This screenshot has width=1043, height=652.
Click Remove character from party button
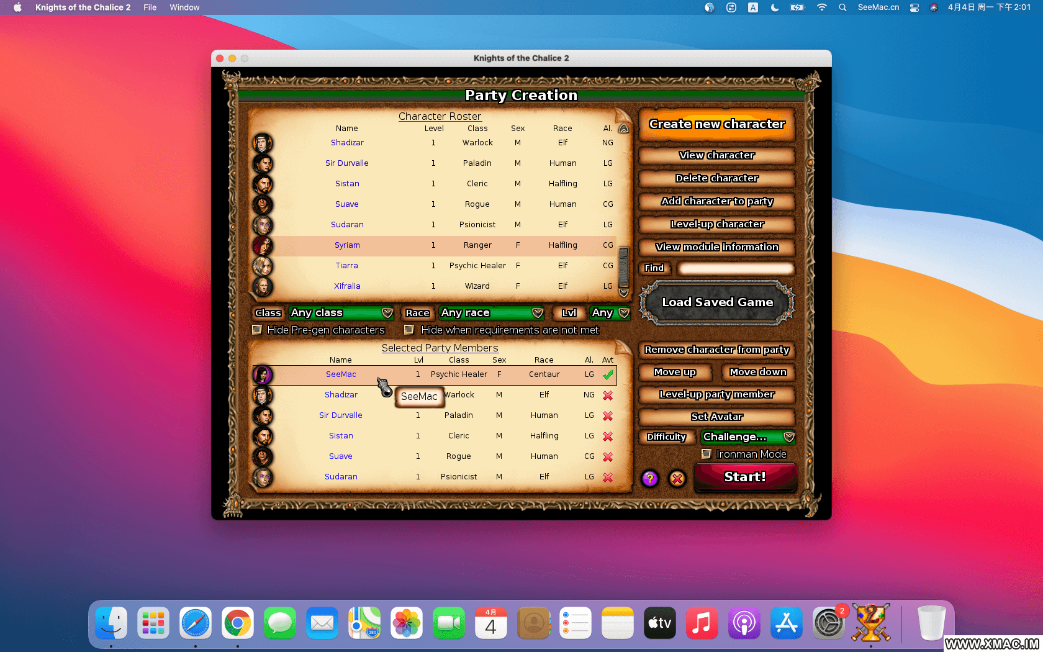(717, 350)
